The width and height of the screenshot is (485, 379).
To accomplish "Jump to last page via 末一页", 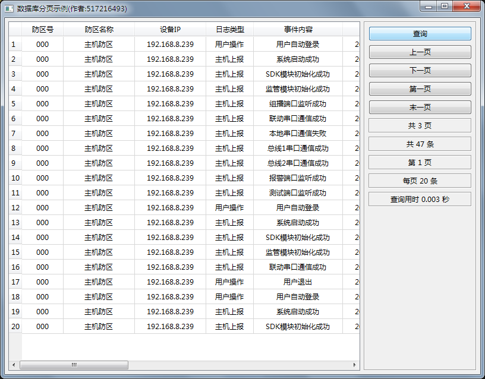I will coord(420,108).
